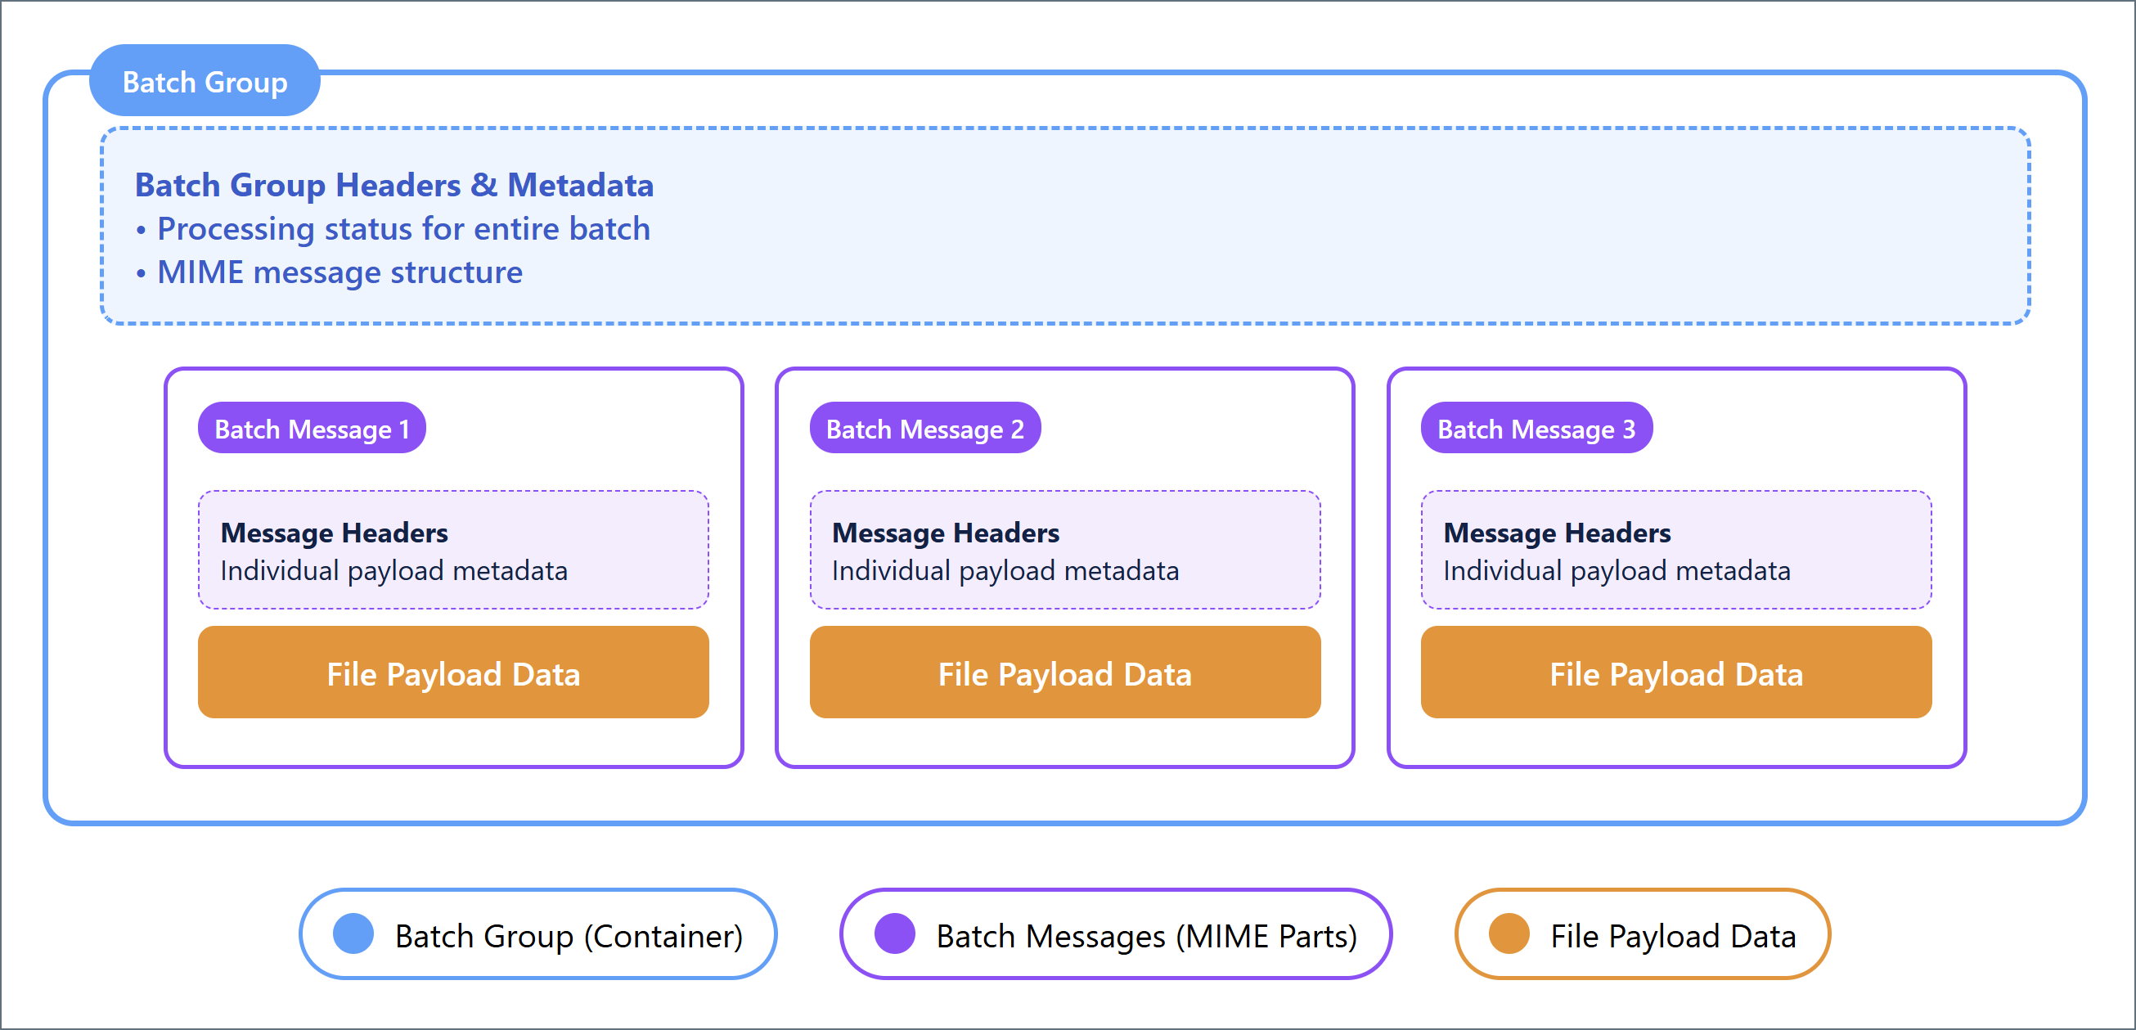Select Message Headers box in Batch Message 1
Image resolution: width=2136 pixels, height=1030 pixels.
(452, 549)
